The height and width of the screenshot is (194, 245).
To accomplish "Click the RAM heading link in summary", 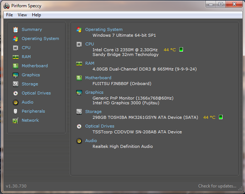I will tap(90, 63).
